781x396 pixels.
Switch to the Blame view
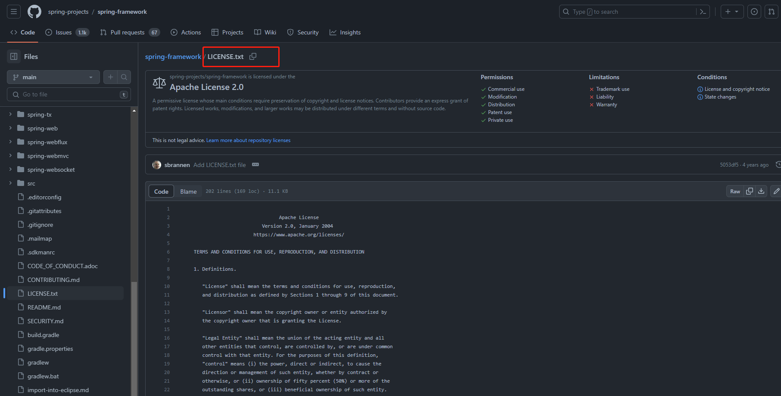(188, 191)
